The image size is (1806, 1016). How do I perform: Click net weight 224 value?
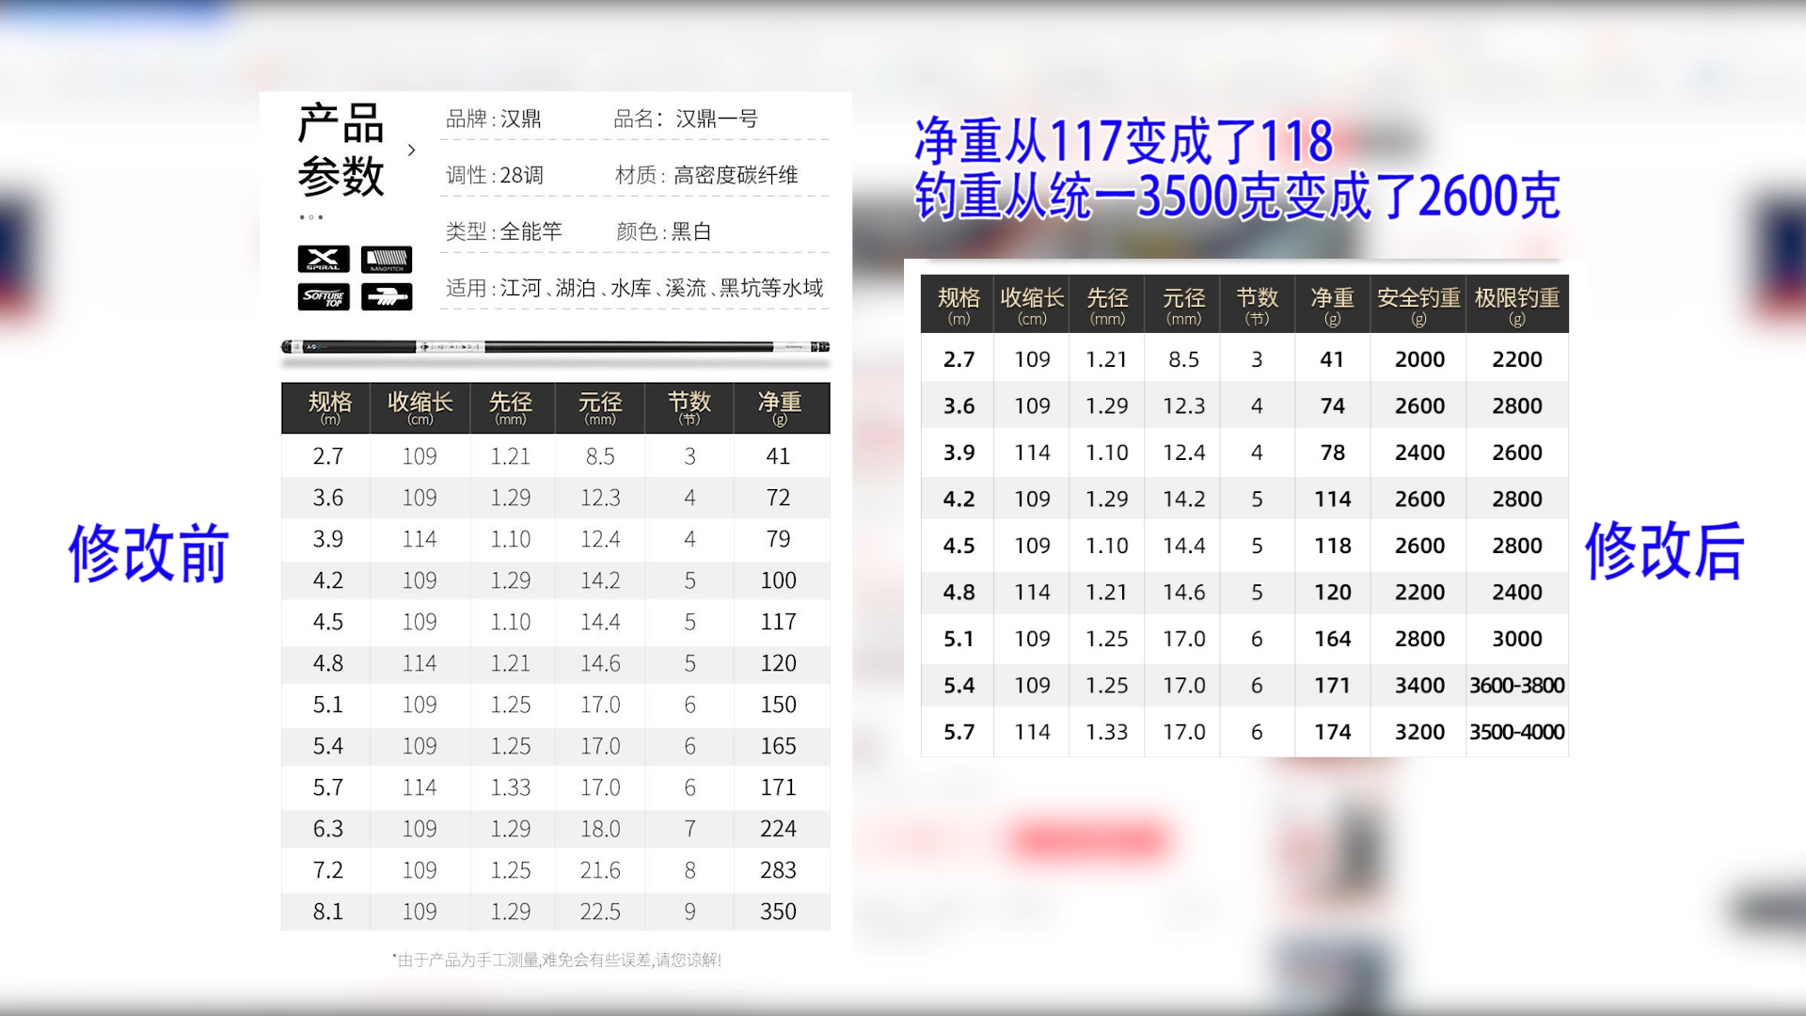click(x=778, y=829)
